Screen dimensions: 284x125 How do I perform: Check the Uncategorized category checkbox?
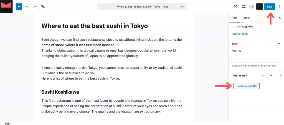234,27
